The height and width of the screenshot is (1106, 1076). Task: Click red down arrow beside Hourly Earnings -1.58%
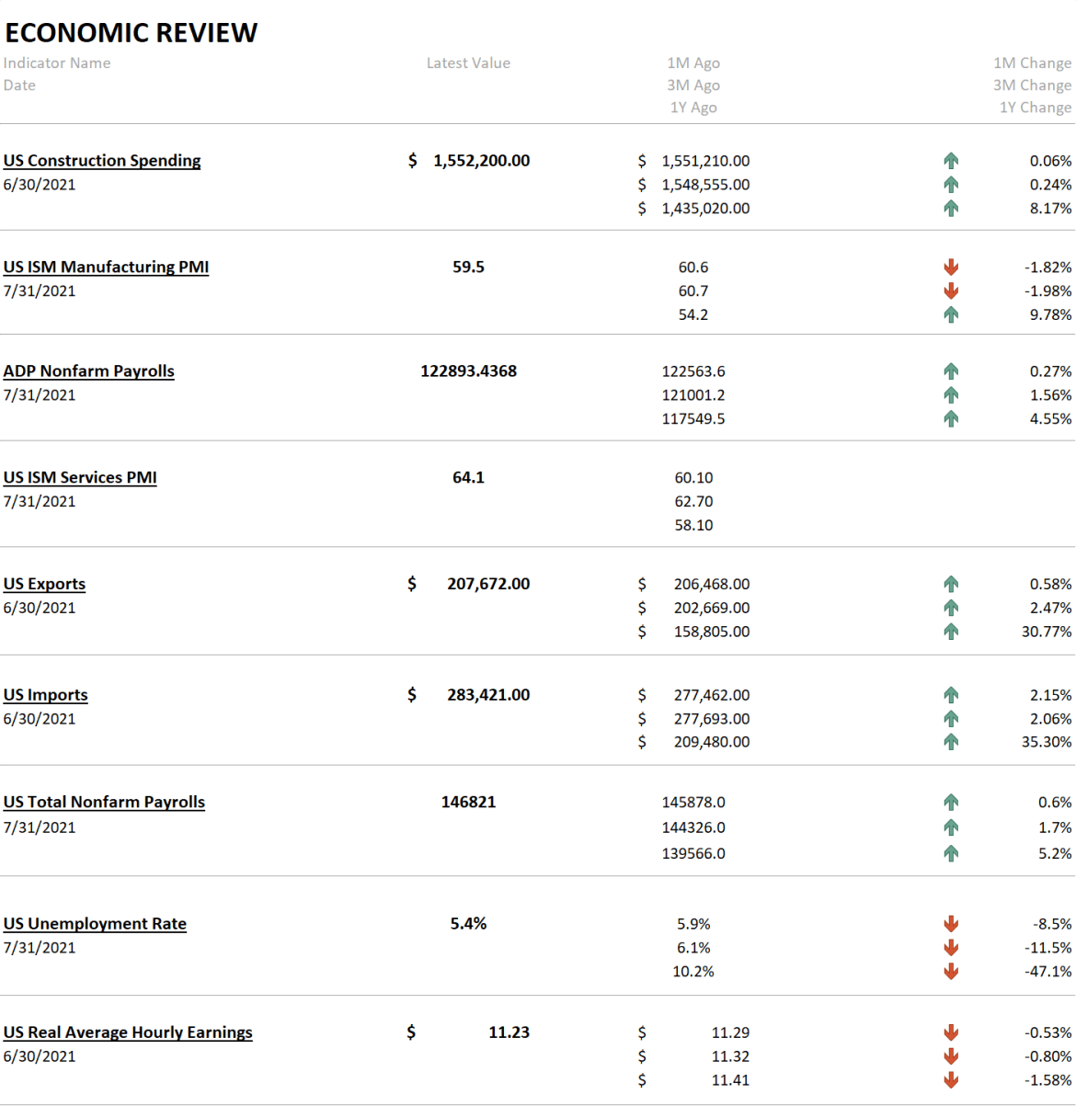(x=951, y=1080)
